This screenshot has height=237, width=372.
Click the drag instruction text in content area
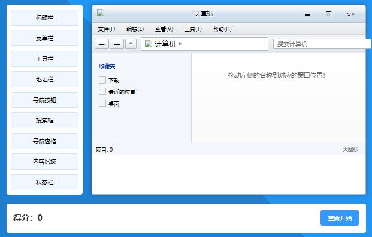coord(276,75)
